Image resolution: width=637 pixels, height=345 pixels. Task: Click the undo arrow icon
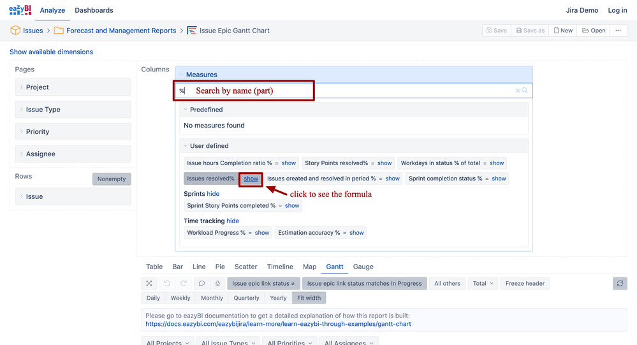click(x=166, y=283)
